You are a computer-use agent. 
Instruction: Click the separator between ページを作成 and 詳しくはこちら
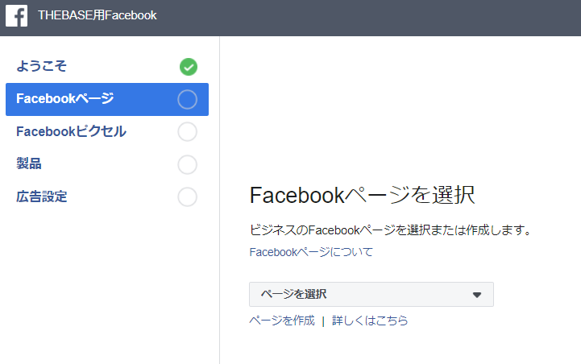click(323, 321)
